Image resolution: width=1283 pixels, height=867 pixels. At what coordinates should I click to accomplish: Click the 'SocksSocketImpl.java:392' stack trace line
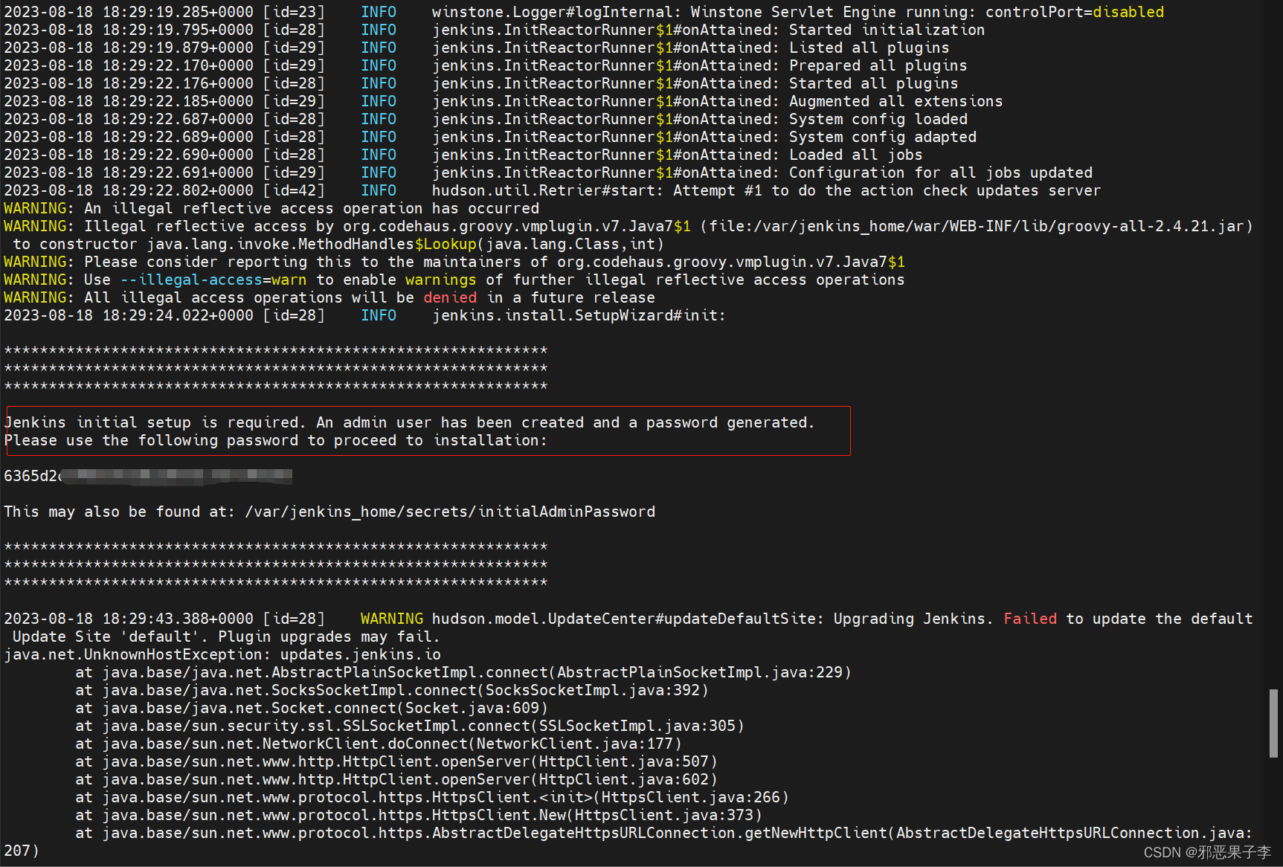pos(391,690)
